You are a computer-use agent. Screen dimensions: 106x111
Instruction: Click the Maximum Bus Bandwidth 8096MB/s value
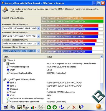tap(56, 73)
